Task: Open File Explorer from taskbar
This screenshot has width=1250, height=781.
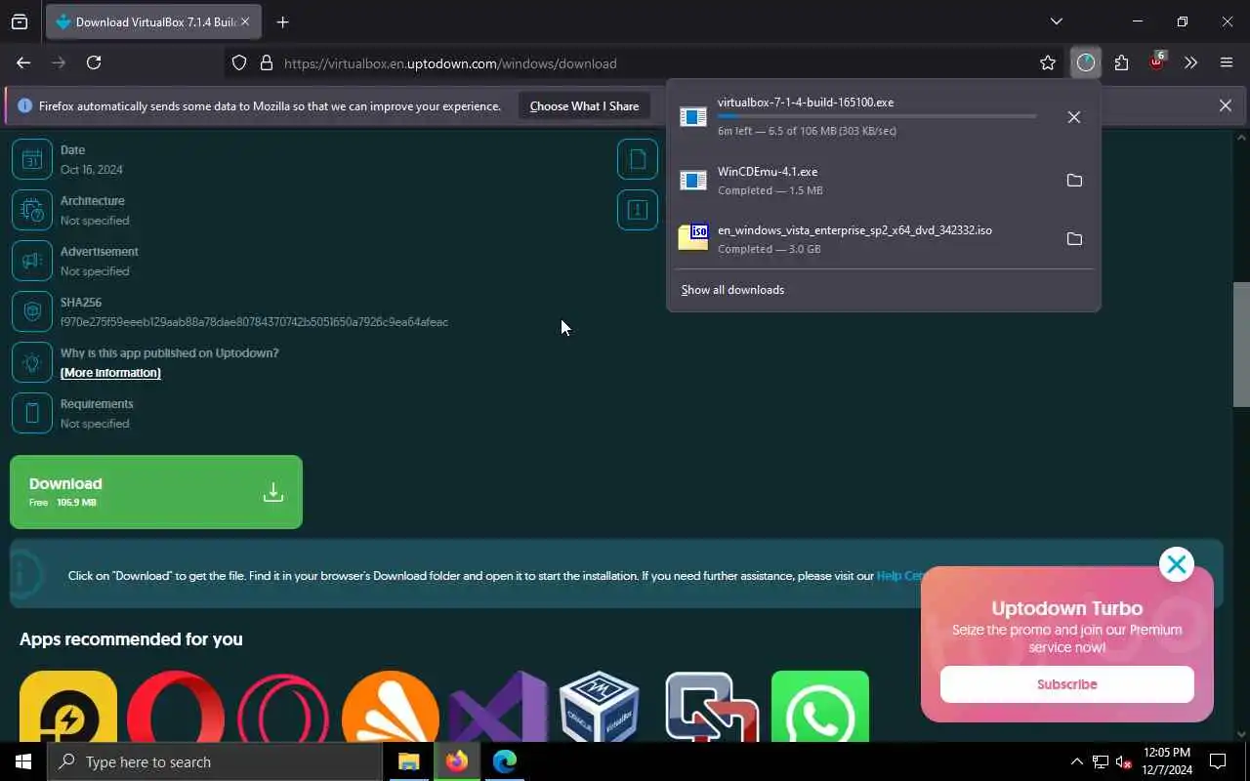Action: (409, 761)
